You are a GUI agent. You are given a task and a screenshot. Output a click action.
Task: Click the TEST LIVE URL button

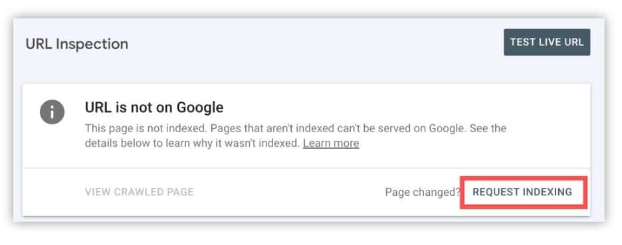point(547,42)
